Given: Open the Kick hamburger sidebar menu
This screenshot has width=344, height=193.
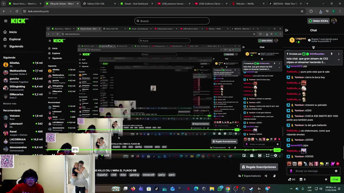Looking at the screenshot, I should point(6,21).
